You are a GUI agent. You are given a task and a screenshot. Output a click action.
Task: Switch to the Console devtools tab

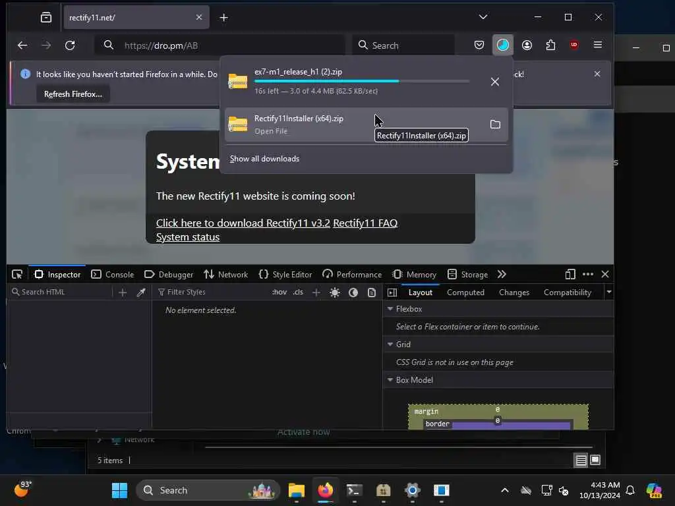coord(113,275)
